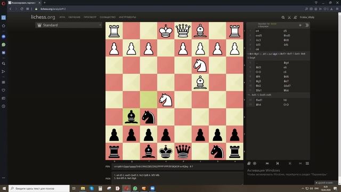341x192 pixels.
Task: Click the white king on the board
Action: pos(166,31)
